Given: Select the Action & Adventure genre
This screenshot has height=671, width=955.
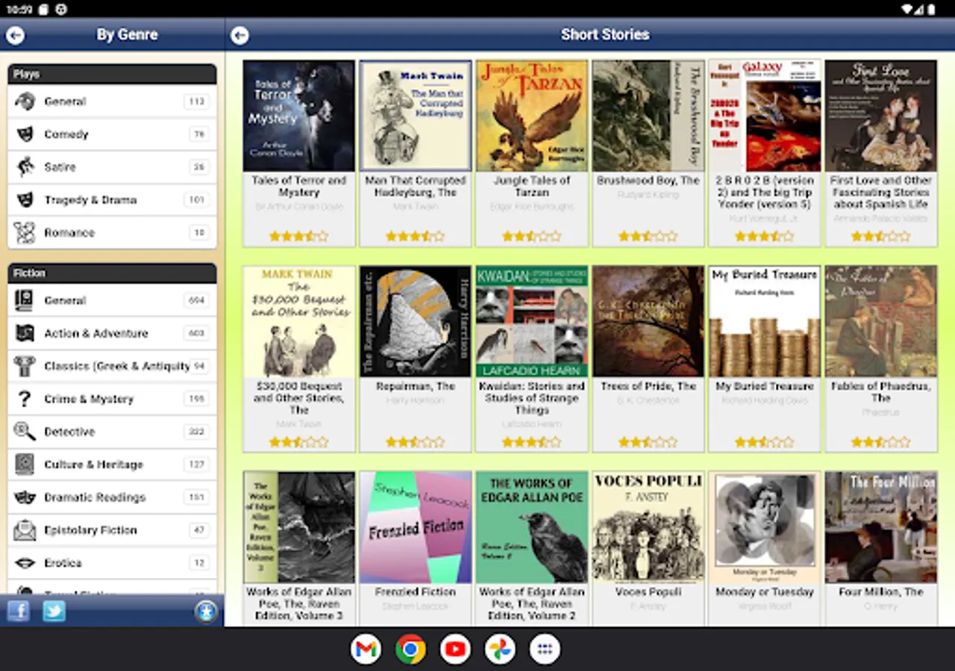Looking at the screenshot, I should click(112, 333).
